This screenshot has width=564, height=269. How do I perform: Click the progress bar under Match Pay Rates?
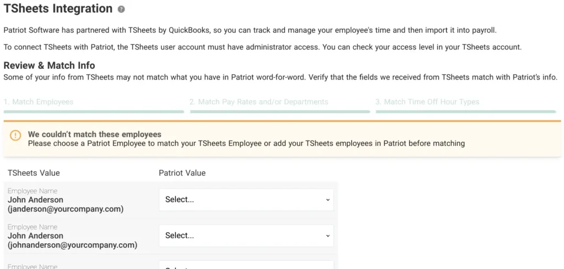click(x=280, y=111)
